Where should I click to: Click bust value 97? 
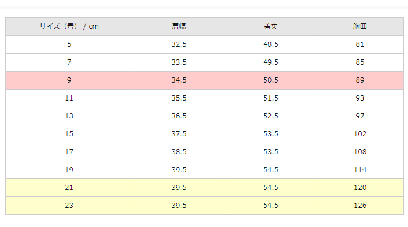360,116
